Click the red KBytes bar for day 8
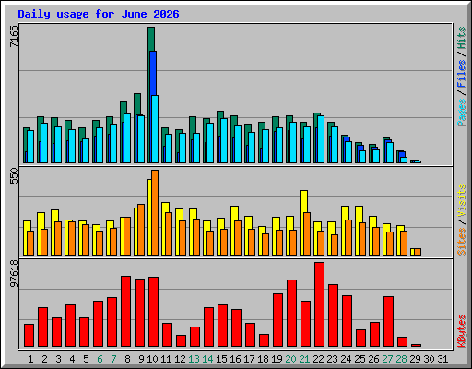Viewport: 472px width, 369px height. click(125, 311)
